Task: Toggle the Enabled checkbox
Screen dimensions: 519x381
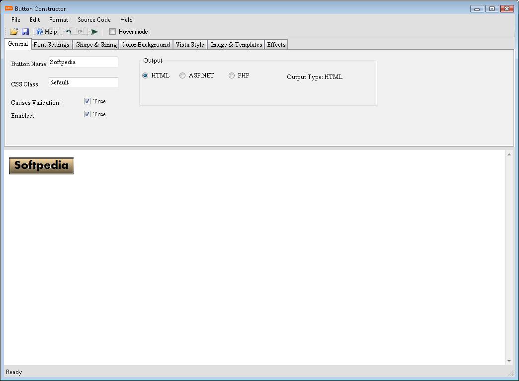Action: click(87, 114)
